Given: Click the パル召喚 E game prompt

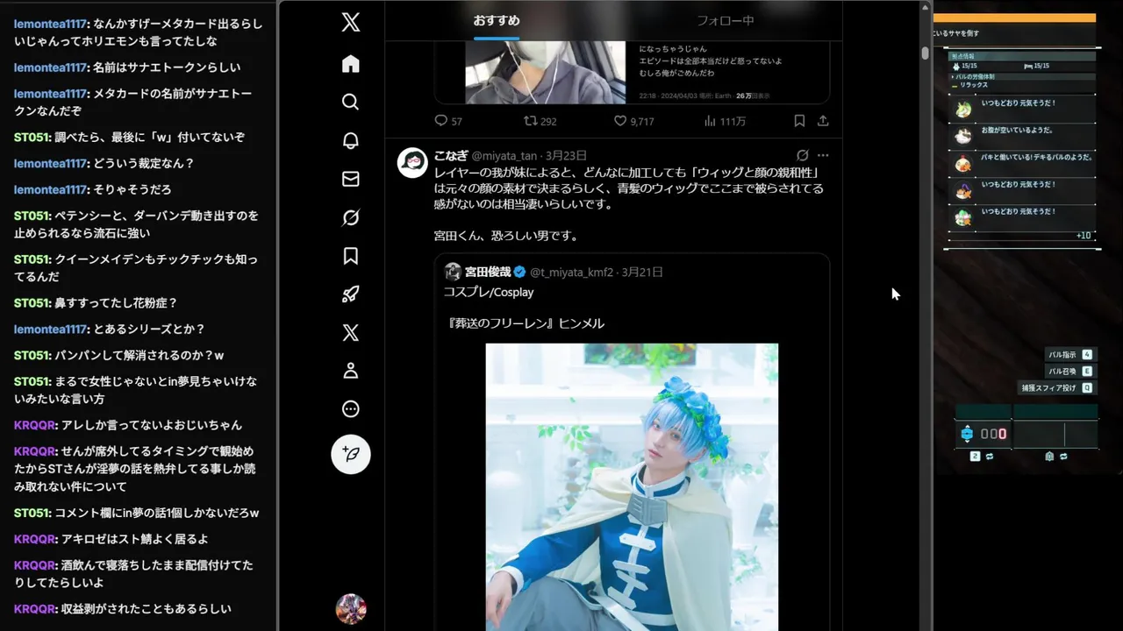Looking at the screenshot, I should 1070,372.
